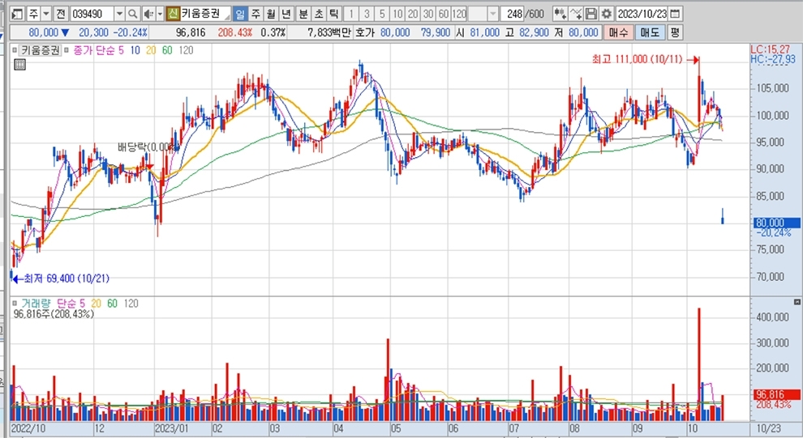803x438 pixels.
Task: Choose the 30 interval button
Action: tap(428, 14)
